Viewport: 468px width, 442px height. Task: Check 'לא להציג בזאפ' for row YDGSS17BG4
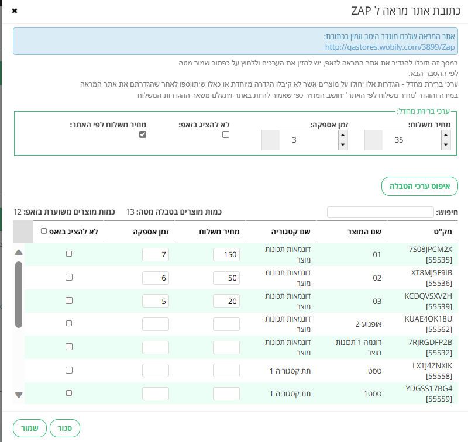tap(69, 393)
